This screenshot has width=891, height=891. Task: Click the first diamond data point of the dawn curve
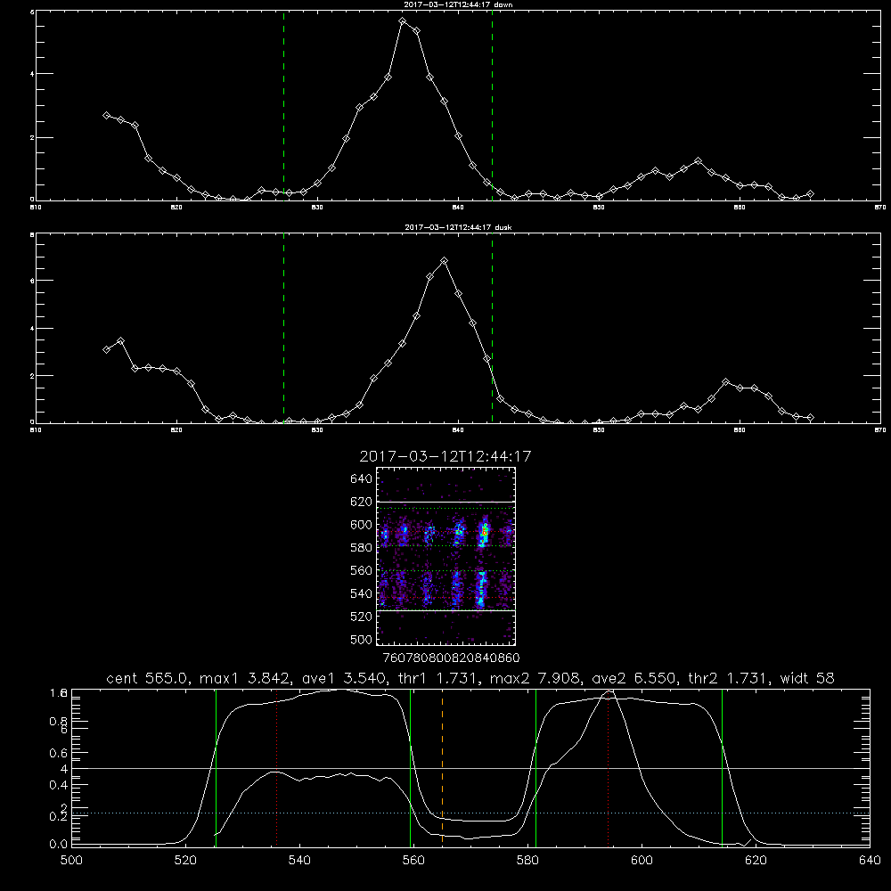coord(106,115)
